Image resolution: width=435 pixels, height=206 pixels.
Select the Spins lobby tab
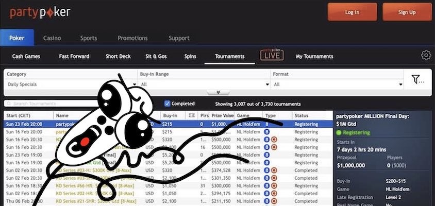[x=190, y=56]
